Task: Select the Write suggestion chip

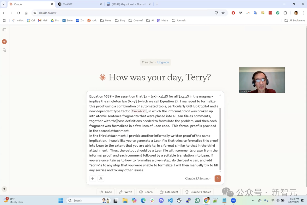Action: pos(126,192)
